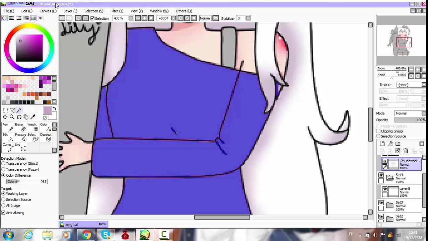
Task: Zoom in with the plus button
Action: coord(144,18)
